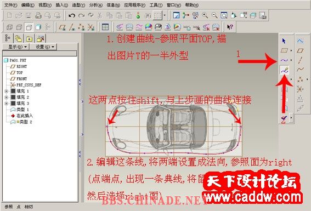Expand the 填充 3 tree node
311x211 pixels.
tap(7, 104)
